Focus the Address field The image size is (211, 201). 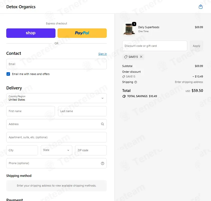click(56, 124)
